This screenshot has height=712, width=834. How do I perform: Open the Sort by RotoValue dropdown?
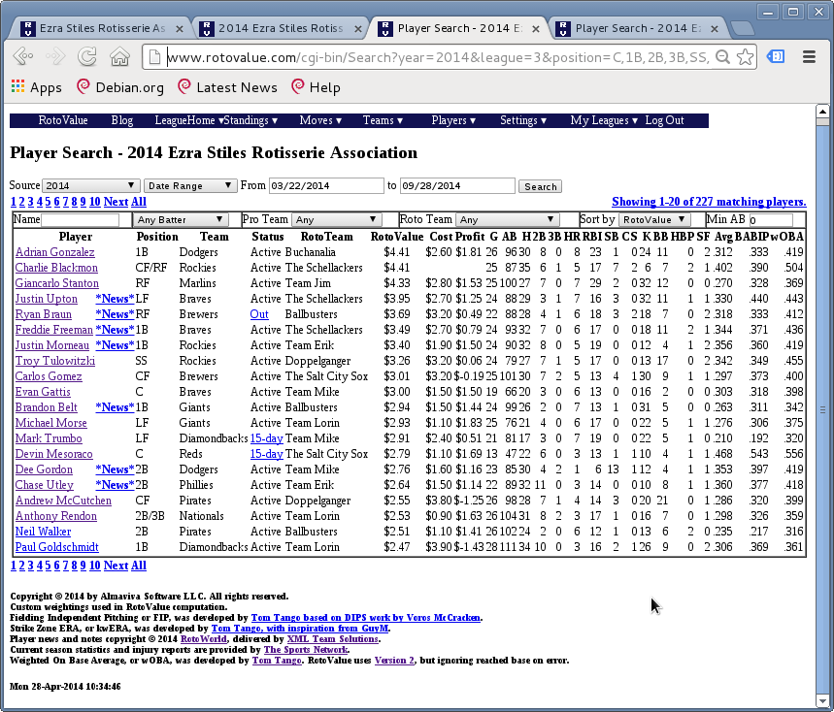point(654,220)
